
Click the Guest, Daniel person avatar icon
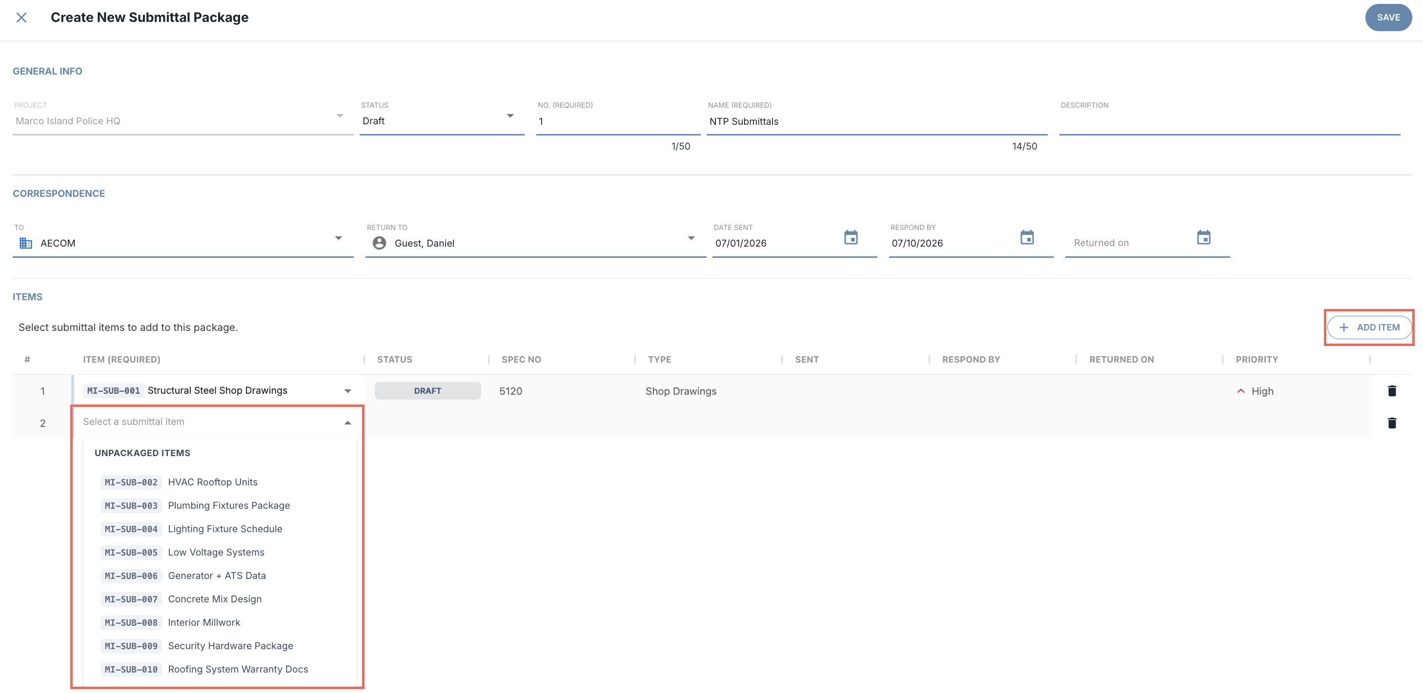click(x=379, y=243)
